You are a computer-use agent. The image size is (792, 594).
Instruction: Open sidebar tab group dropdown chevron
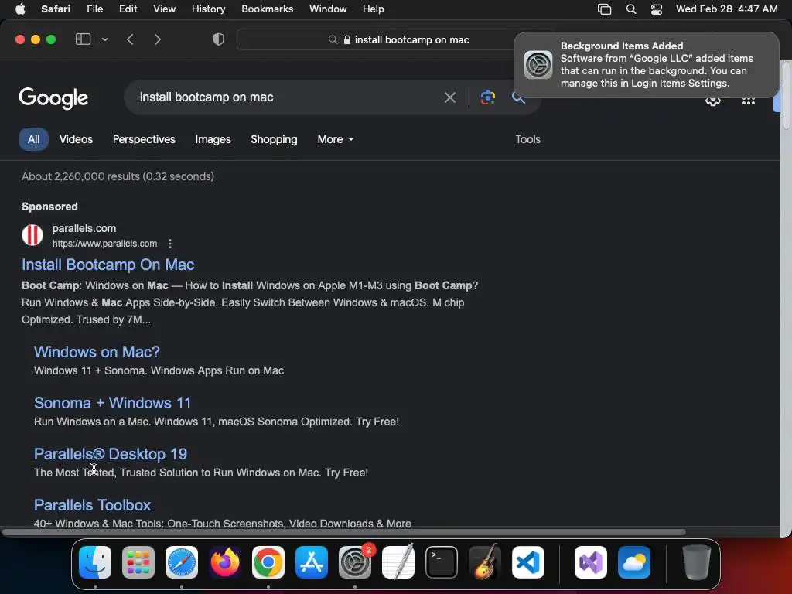[105, 39]
